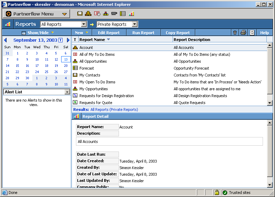Select September 8 in the calendar

(x=18, y=59)
